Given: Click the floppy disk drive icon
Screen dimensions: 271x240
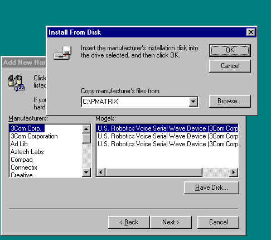Looking at the screenshot, I should click(63, 52).
